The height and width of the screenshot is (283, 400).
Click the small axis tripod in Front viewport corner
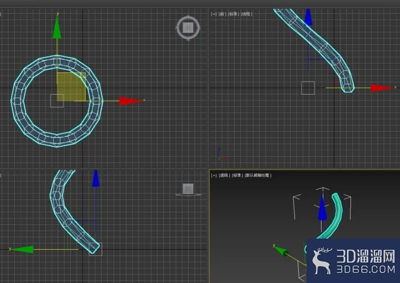tap(222, 154)
